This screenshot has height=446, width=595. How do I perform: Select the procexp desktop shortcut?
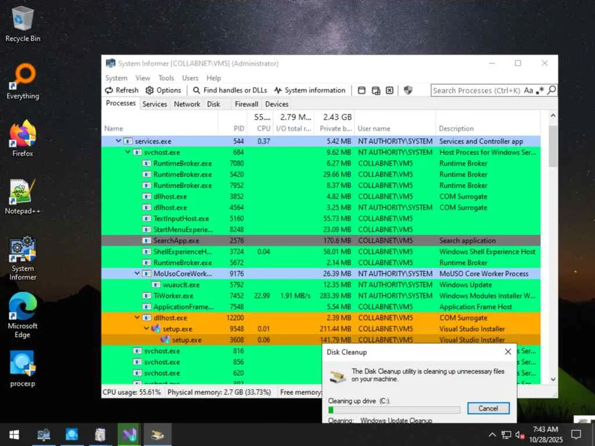23,369
